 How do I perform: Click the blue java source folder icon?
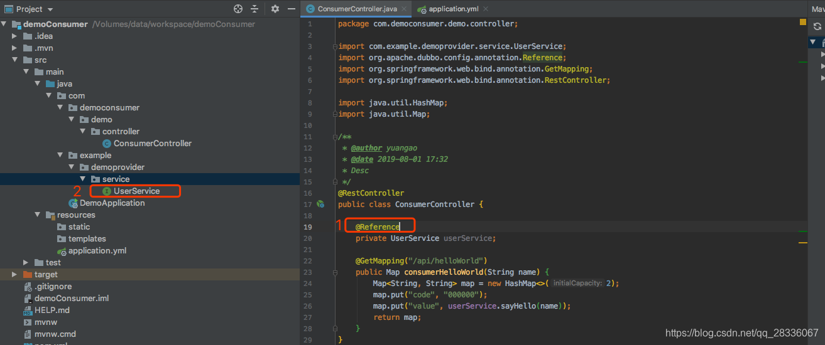tap(50, 84)
